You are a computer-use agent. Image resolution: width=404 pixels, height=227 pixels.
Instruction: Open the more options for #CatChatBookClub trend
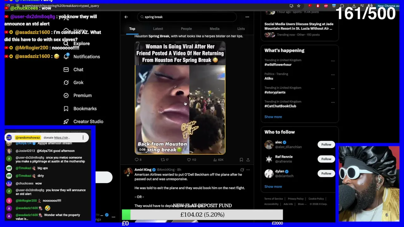point(333,102)
